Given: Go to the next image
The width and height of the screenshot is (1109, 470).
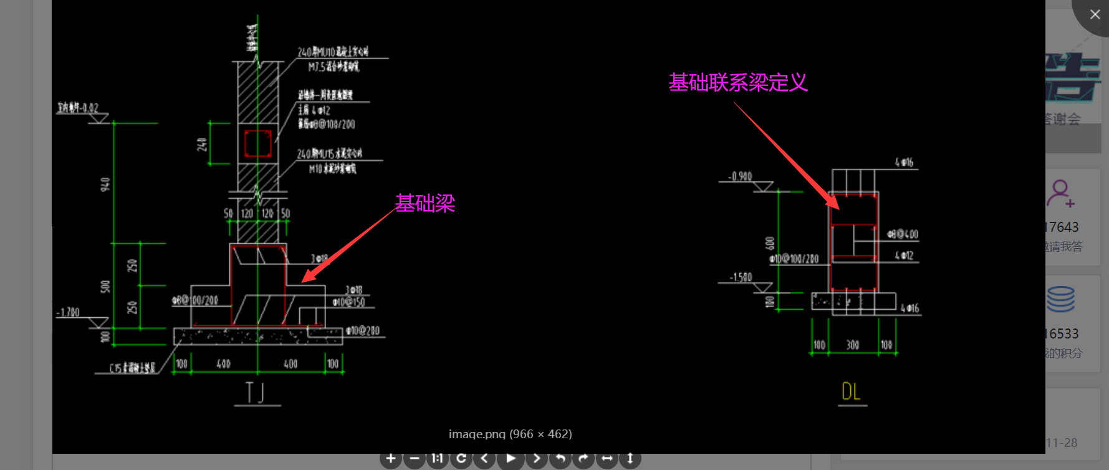Looking at the screenshot, I should pos(536,459).
